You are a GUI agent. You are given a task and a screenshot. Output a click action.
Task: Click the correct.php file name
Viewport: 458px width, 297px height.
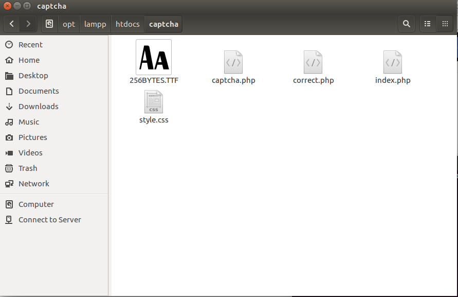[313, 80]
